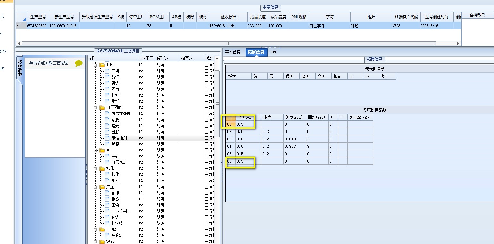Click the 验收标准 column header

click(228, 17)
